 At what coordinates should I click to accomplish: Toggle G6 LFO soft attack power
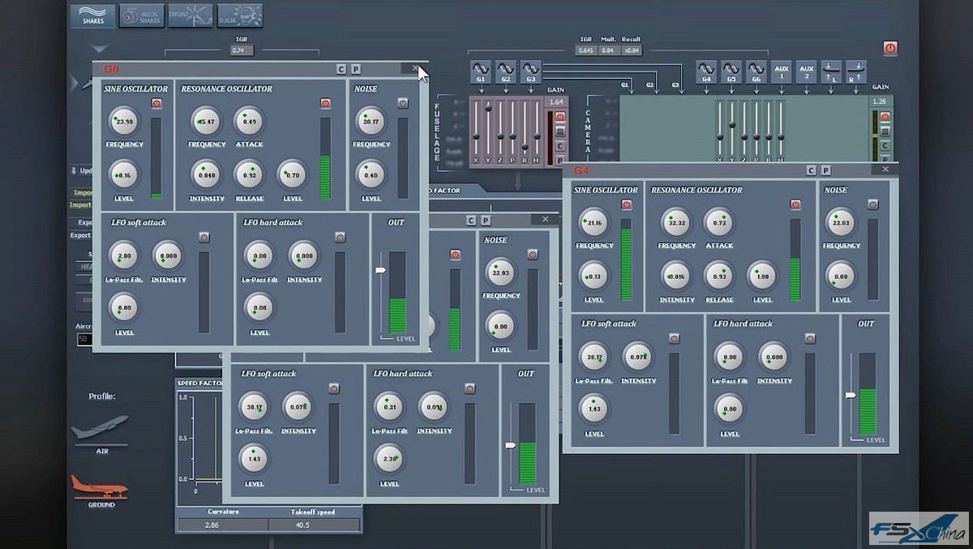coord(204,237)
